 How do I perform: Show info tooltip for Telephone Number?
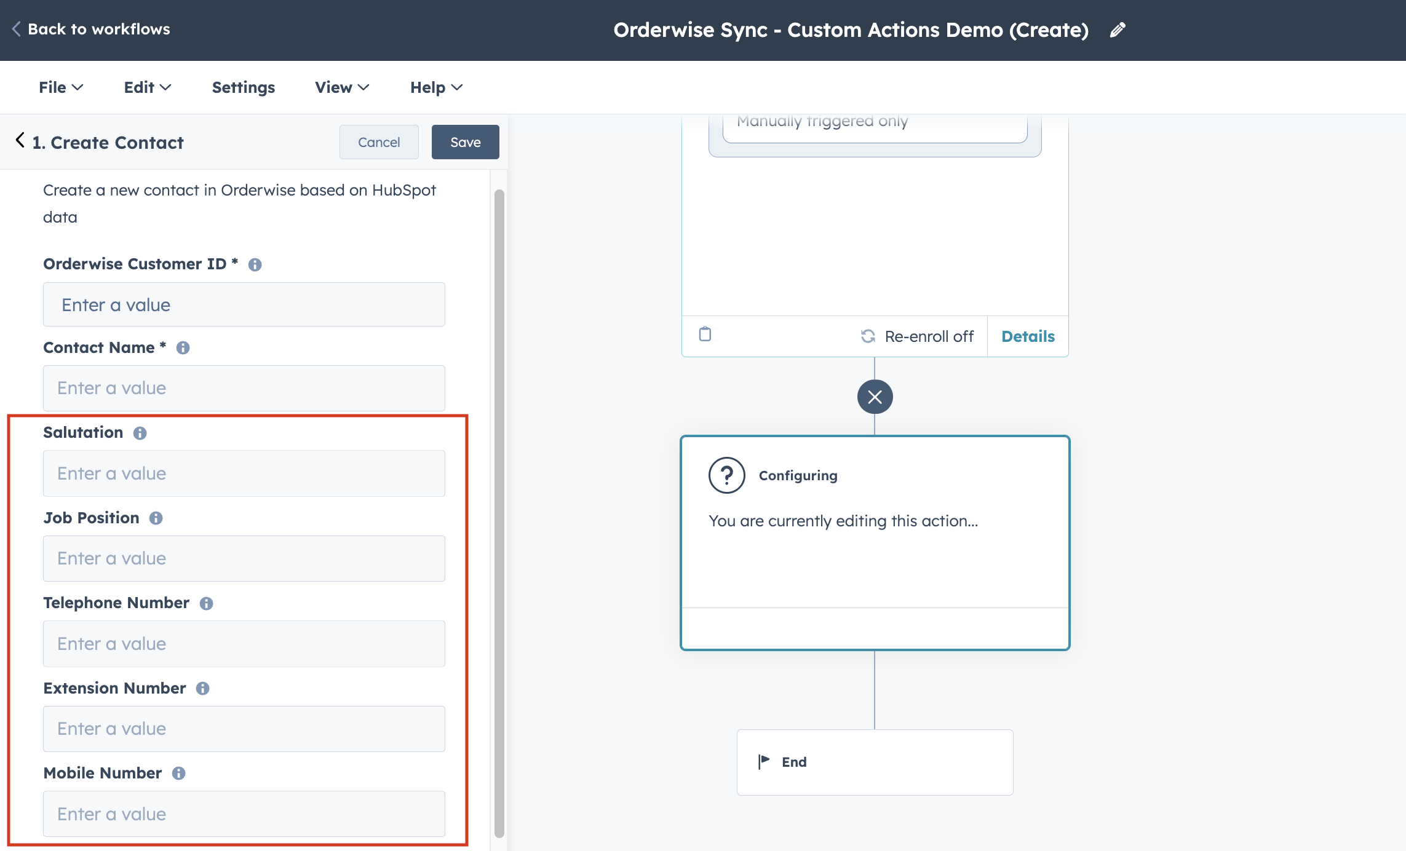[206, 604]
